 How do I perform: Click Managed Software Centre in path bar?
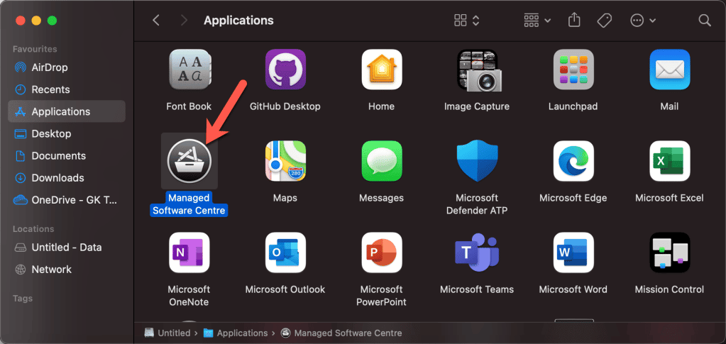341,333
